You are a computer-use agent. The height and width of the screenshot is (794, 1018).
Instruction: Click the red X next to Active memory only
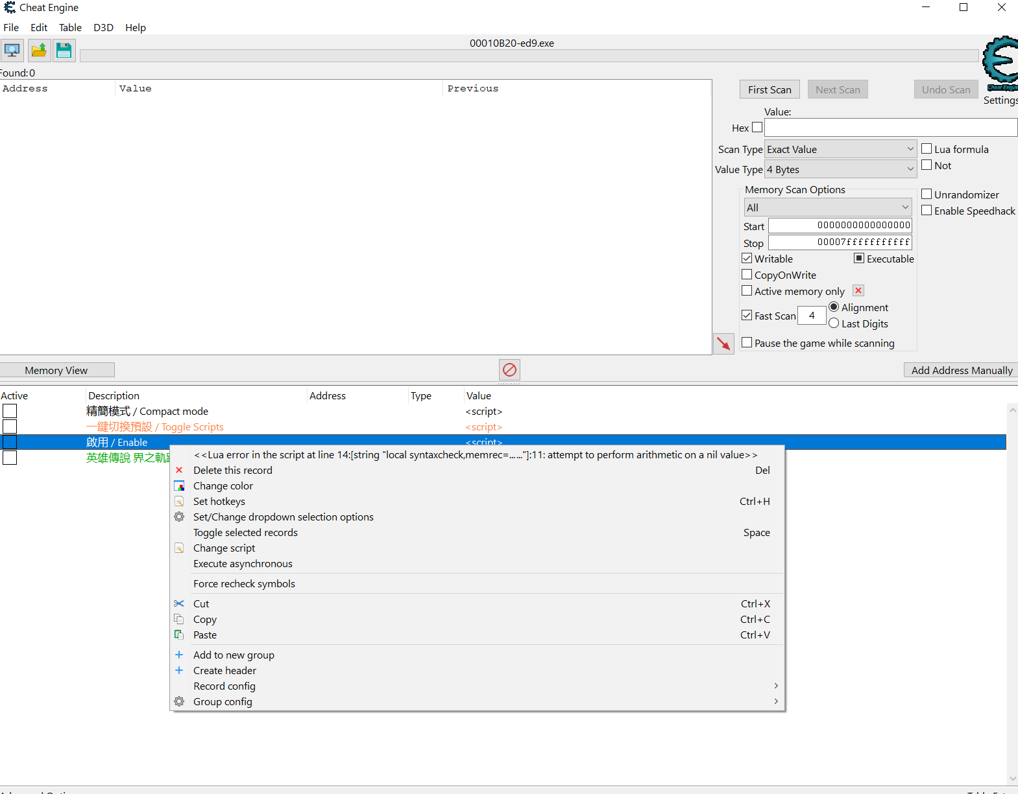click(858, 291)
